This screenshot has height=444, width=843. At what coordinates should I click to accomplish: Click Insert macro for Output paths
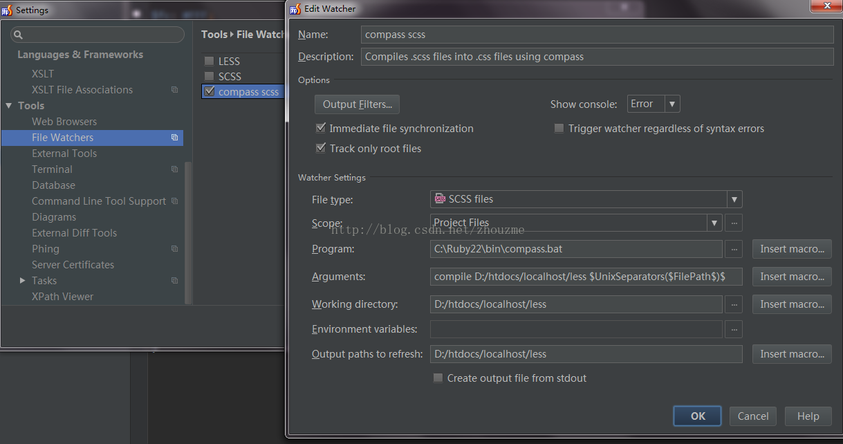pos(792,354)
